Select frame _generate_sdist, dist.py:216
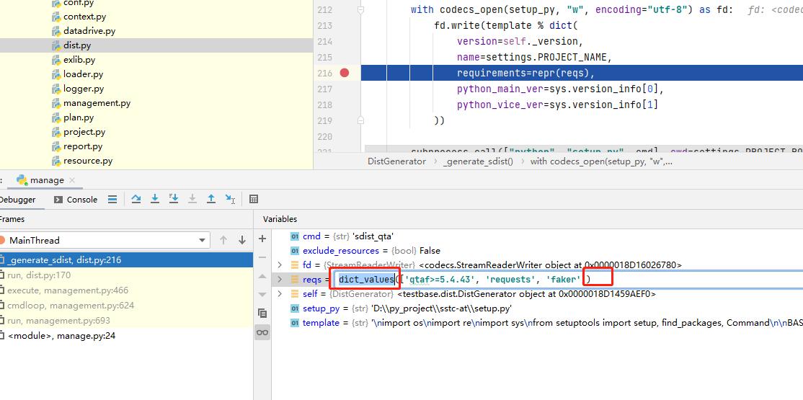803x400 pixels. coord(126,259)
